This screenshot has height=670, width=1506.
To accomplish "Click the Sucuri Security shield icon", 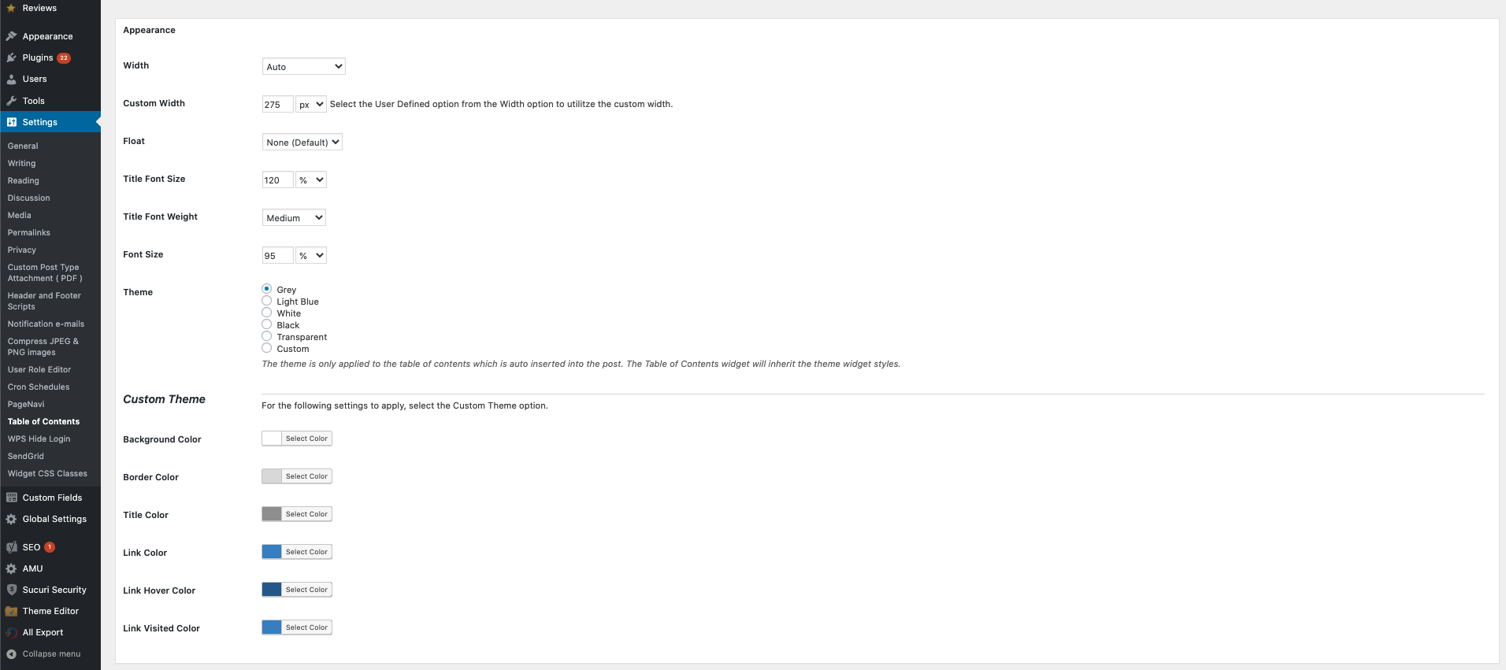I will (x=12, y=590).
